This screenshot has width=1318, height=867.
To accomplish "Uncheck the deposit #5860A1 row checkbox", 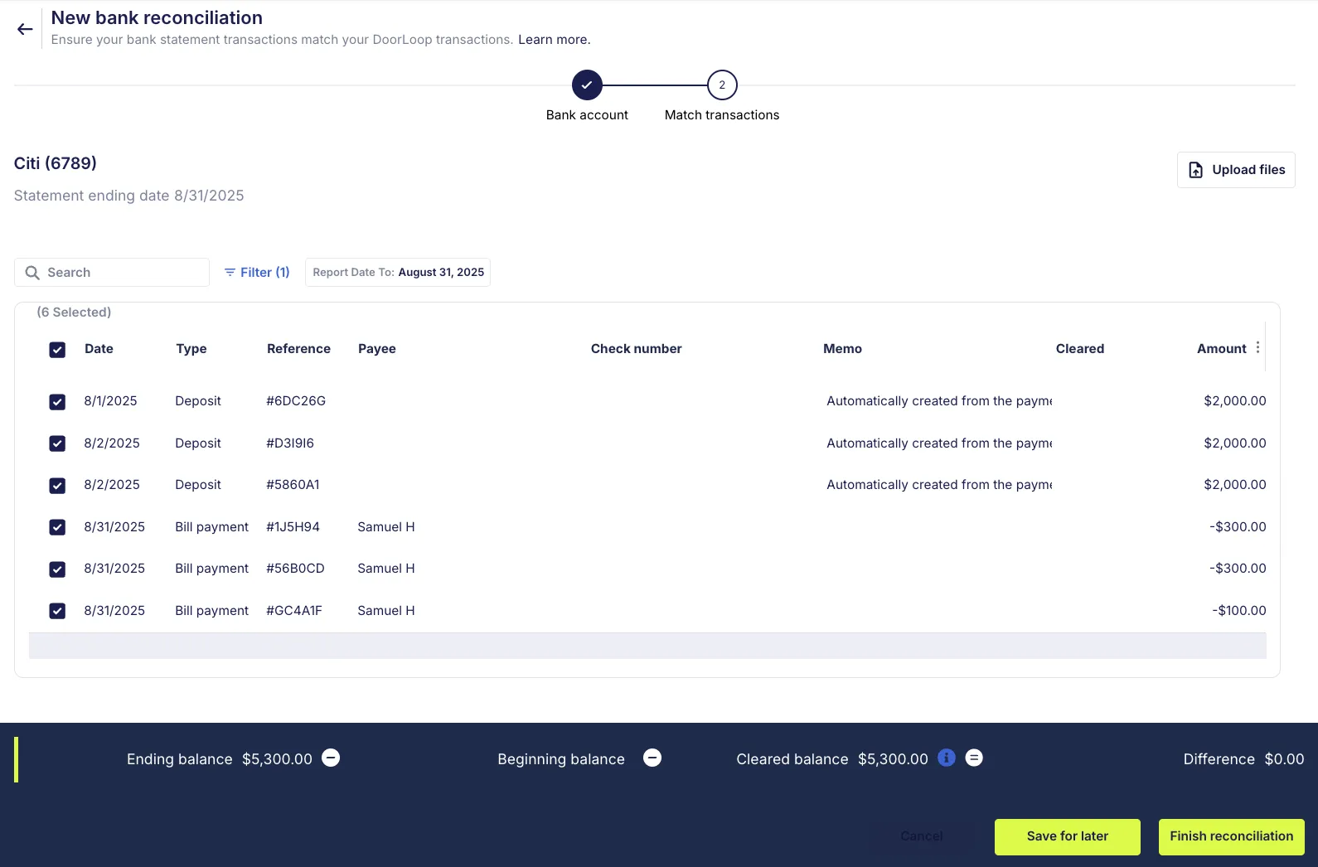I will (57, 486).
